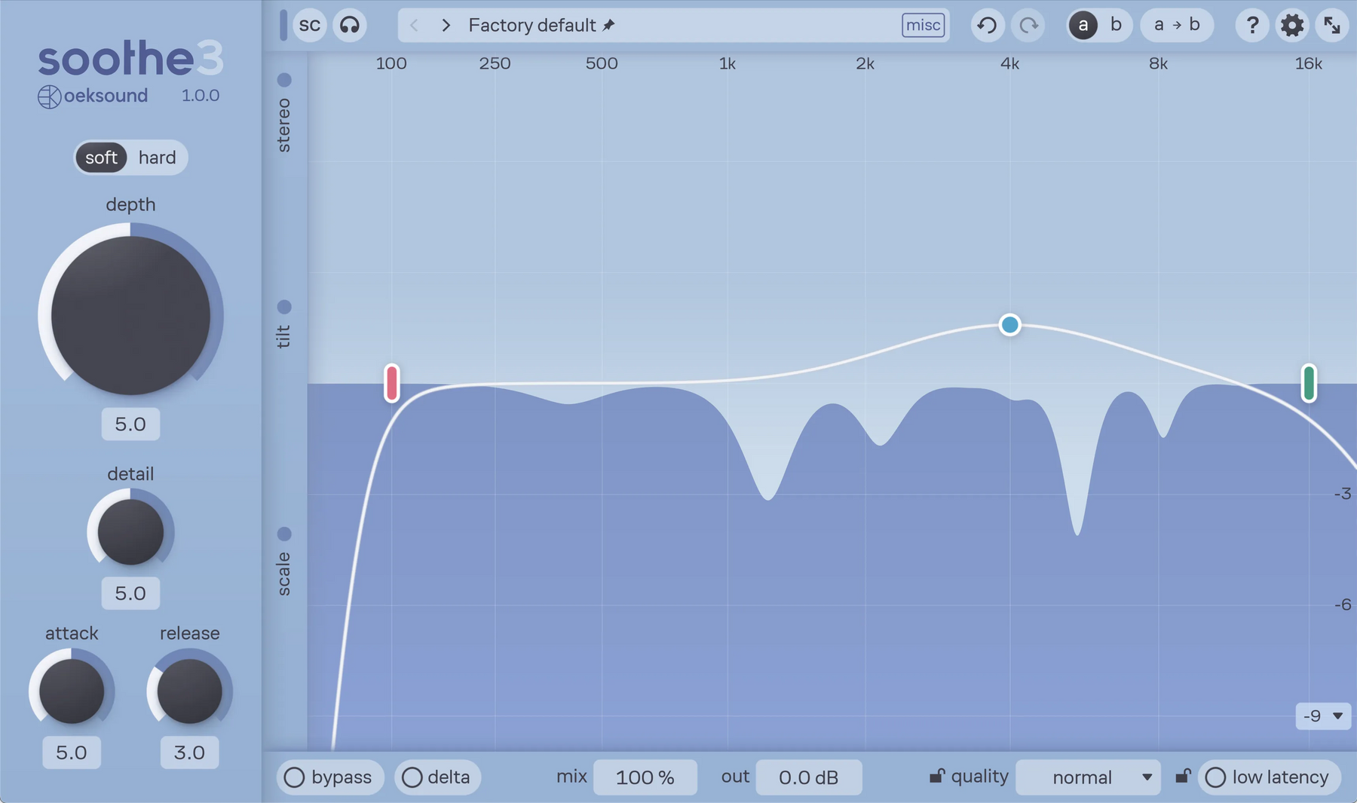Click the mix 100 % field
1357x803 pixels.
coord(645,777)
